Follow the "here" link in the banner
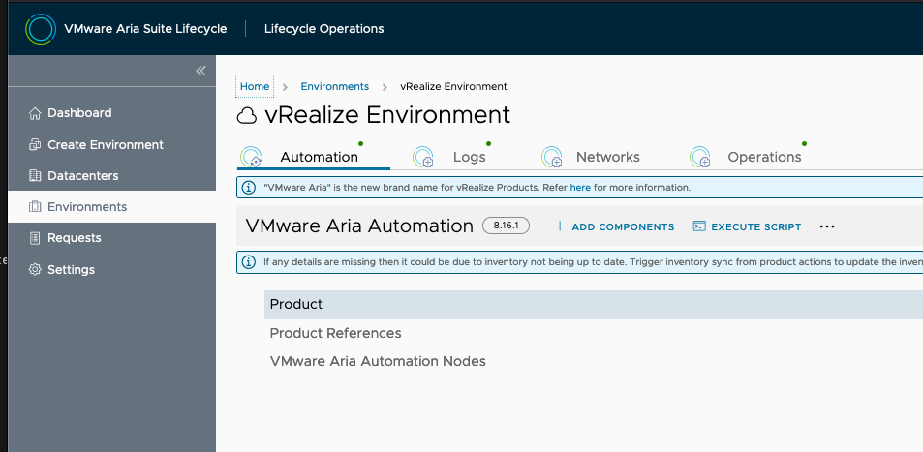This screenshot has width=923, height=452. tap(580, 187)
